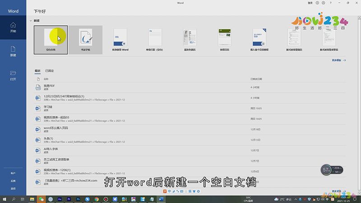The image size is (361, 203).
Task: Open 12月23日好234IT网审核结论(1) document
Action: point(190,98)
